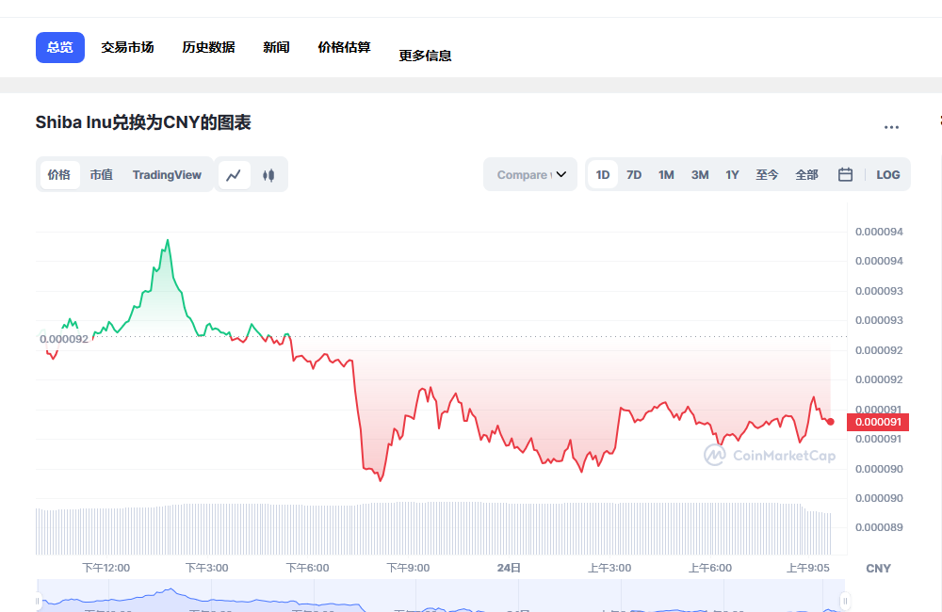
Task: Open the calendar date range picker
Action: click(x=845, y=175)
